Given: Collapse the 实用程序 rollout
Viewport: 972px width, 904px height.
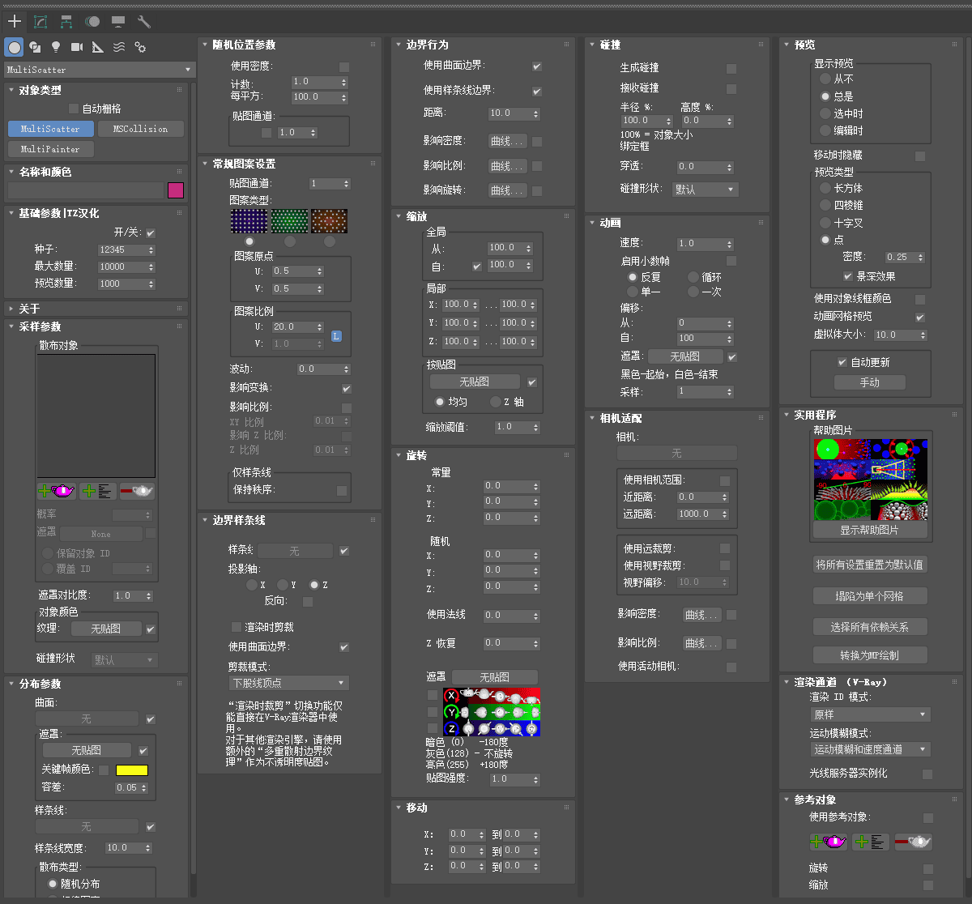Looking at the screenshot, I should coord(871,415).
